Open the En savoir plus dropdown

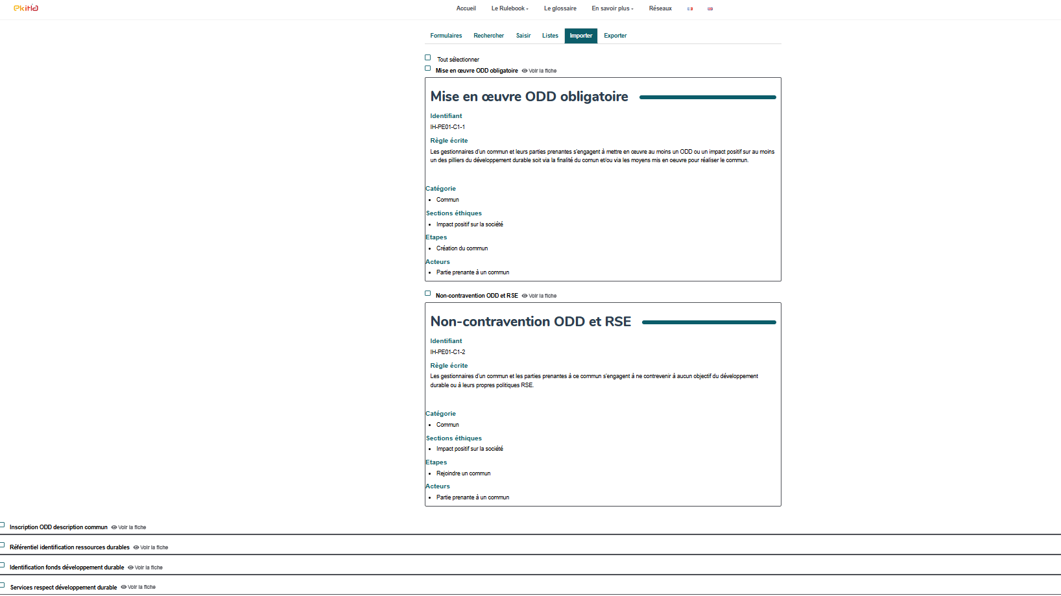612,8
